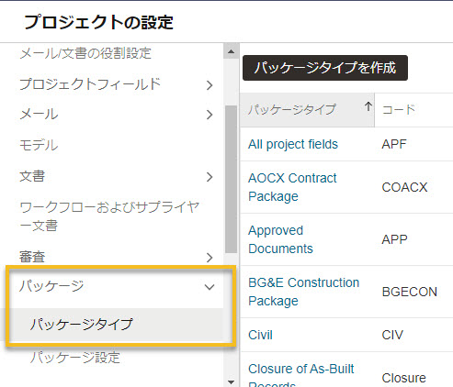Expand the メール menu section
The width and height of the screenshot is (453, 387).
tap(210, 115)
